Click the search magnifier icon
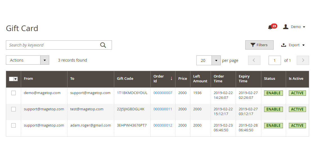Image resolution: width=315 pixels, height=168 pixels. pos(103,45)
